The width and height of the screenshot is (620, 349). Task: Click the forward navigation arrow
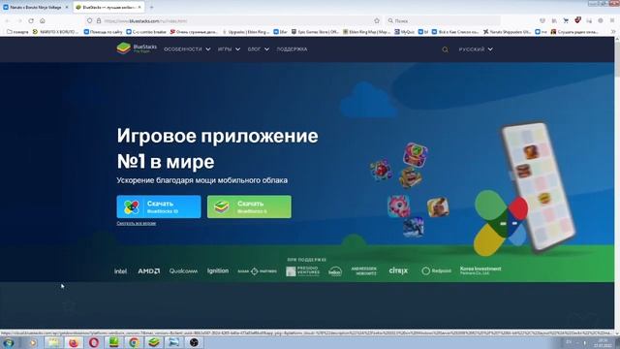click(x=19, y=20)
